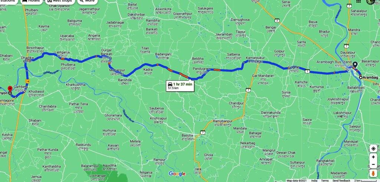This screenshot has width=380, height=182.
Task: Open the Send feedback link
Action: point(341,181)
